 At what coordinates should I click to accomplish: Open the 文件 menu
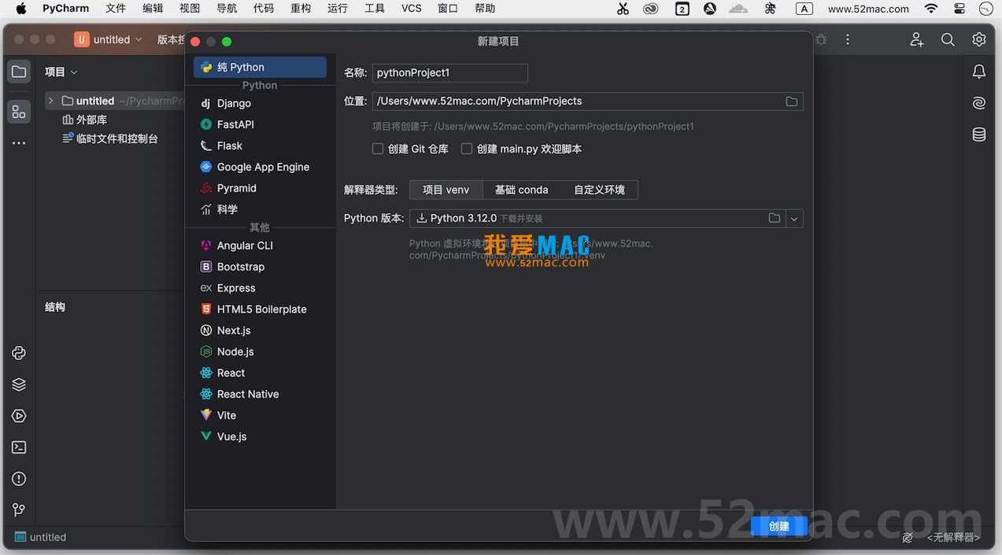[x=116, y=9]
